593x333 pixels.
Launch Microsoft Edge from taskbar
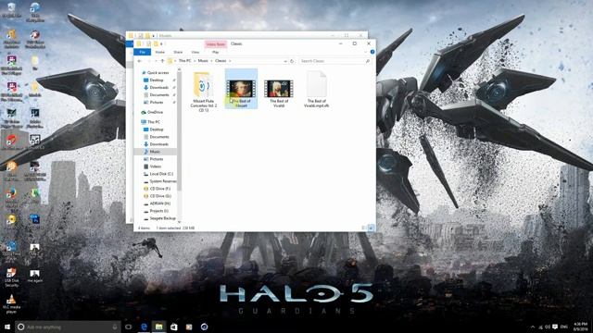pyautogui.click(x=145, y=327)
